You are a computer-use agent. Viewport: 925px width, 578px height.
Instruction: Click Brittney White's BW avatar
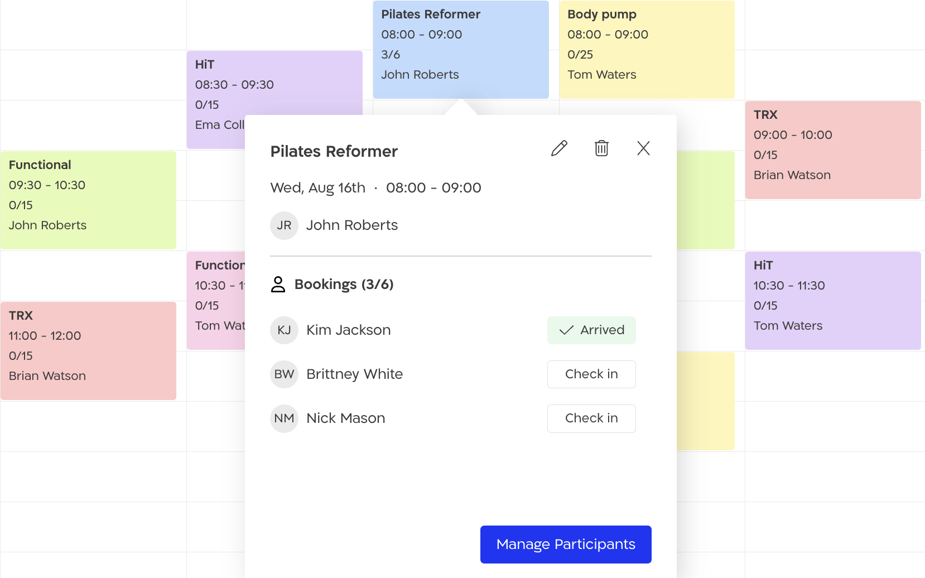tap(284, 374)
